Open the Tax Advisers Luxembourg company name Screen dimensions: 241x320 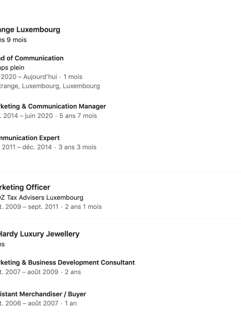tap(42, 197)
